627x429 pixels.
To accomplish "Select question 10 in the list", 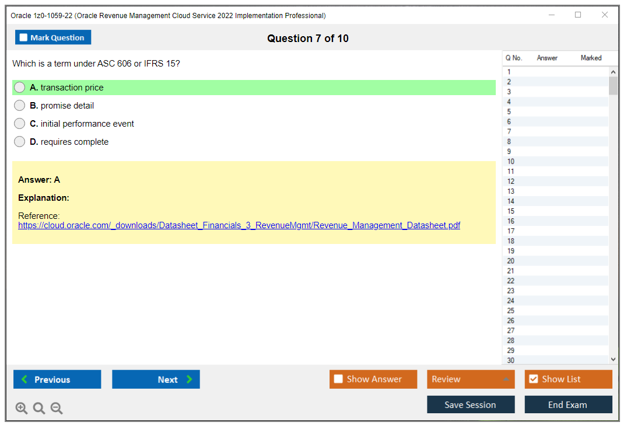I will (511, 162).
